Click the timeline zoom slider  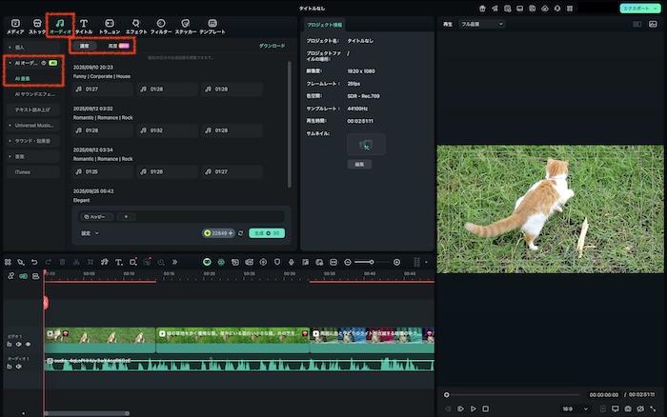point(372,262)
